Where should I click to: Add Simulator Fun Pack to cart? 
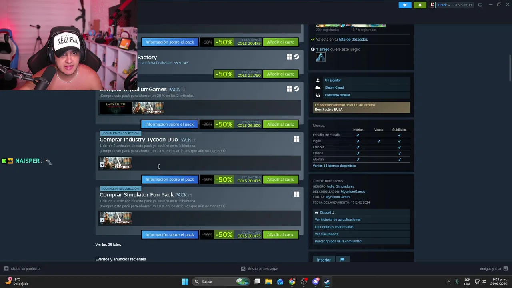point(281,235)
